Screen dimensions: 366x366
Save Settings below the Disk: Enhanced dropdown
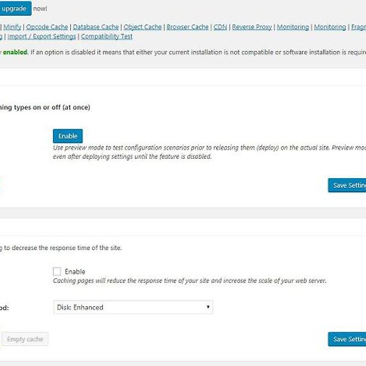pyautogui.click(x=348, y=339)
